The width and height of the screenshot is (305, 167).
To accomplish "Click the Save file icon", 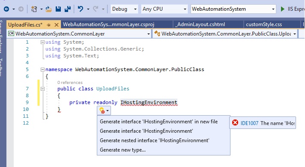I will point(58,9).
